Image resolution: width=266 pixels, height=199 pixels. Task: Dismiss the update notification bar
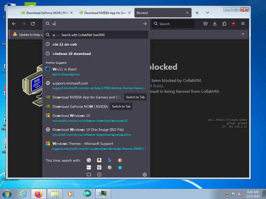click(x=243, y=34)
